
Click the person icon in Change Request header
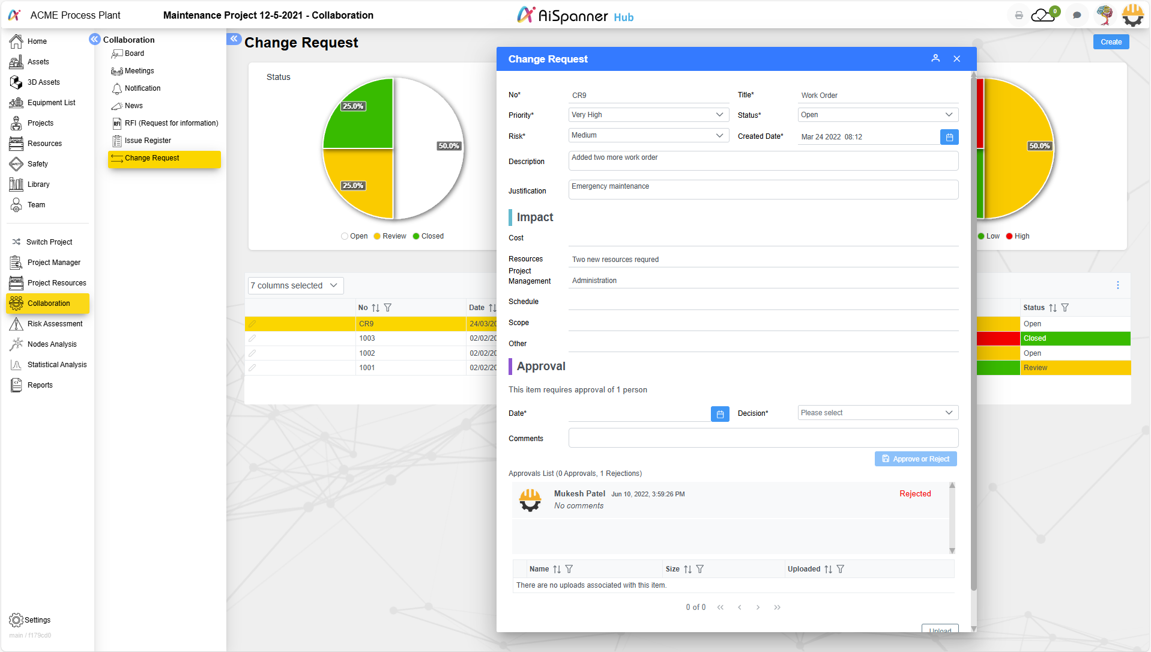click(x=935, y=58)
